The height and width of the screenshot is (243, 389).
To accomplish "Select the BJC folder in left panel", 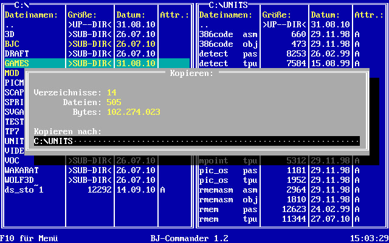I will click(x=12, y=44).
